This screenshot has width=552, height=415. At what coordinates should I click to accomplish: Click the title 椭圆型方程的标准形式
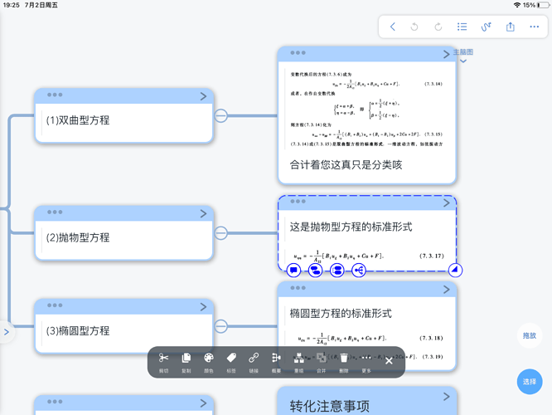[x=341, y=314]
